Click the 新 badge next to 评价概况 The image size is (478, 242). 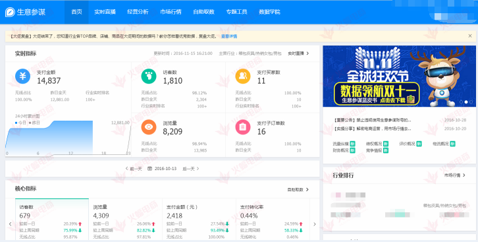pos(419,144)
